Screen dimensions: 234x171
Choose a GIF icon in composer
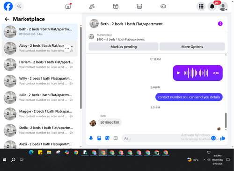pyautogui.click(x=116, y=138)
